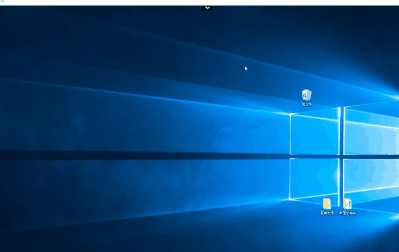Image resolution: width=399 pixels, height=252 pixels.
Task: Expand the chevron pull-down at the top center
Action: point(207,8)
